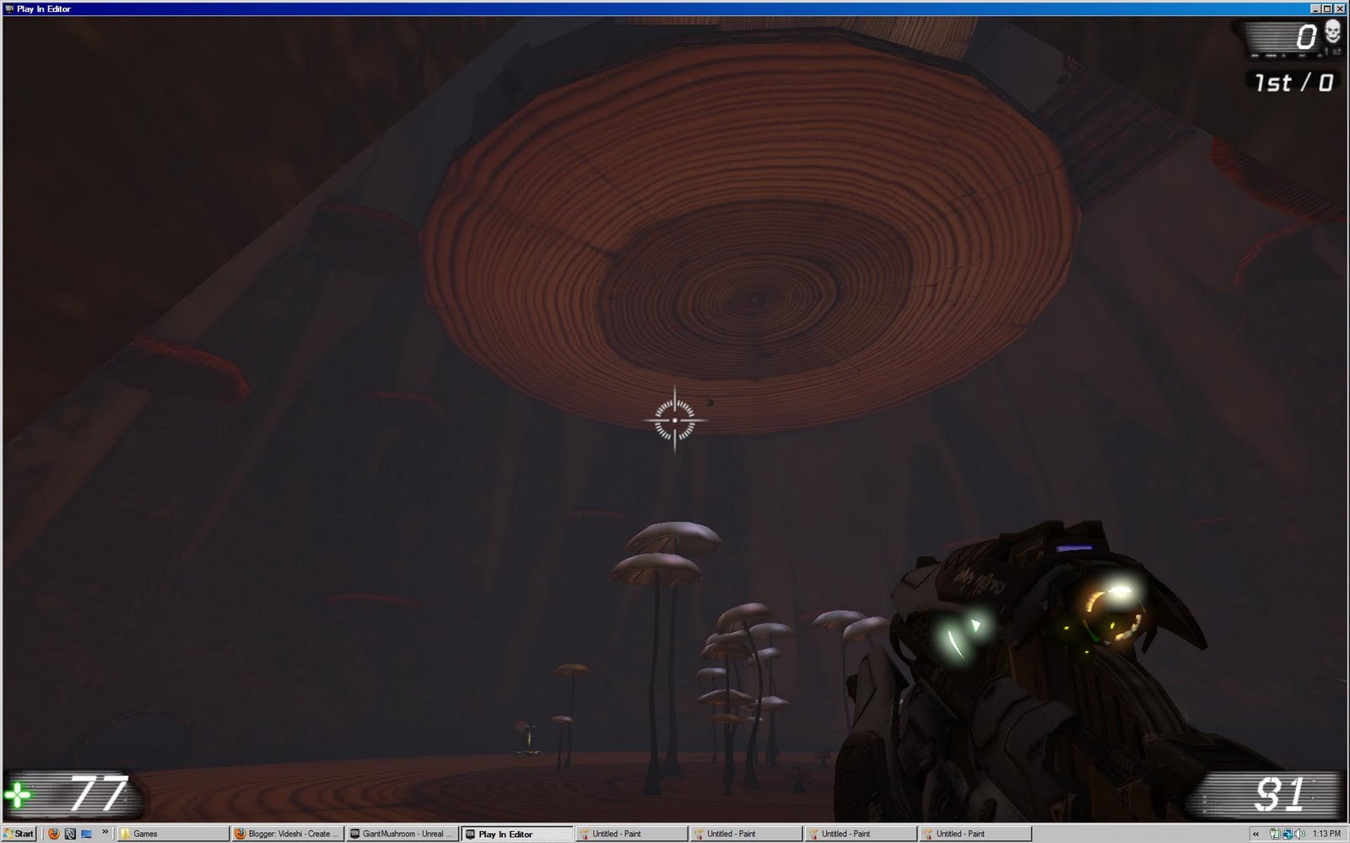Click the 1:13 PM system clock
This screenshot has width=1350, height=843.
tap(1326, 834)
